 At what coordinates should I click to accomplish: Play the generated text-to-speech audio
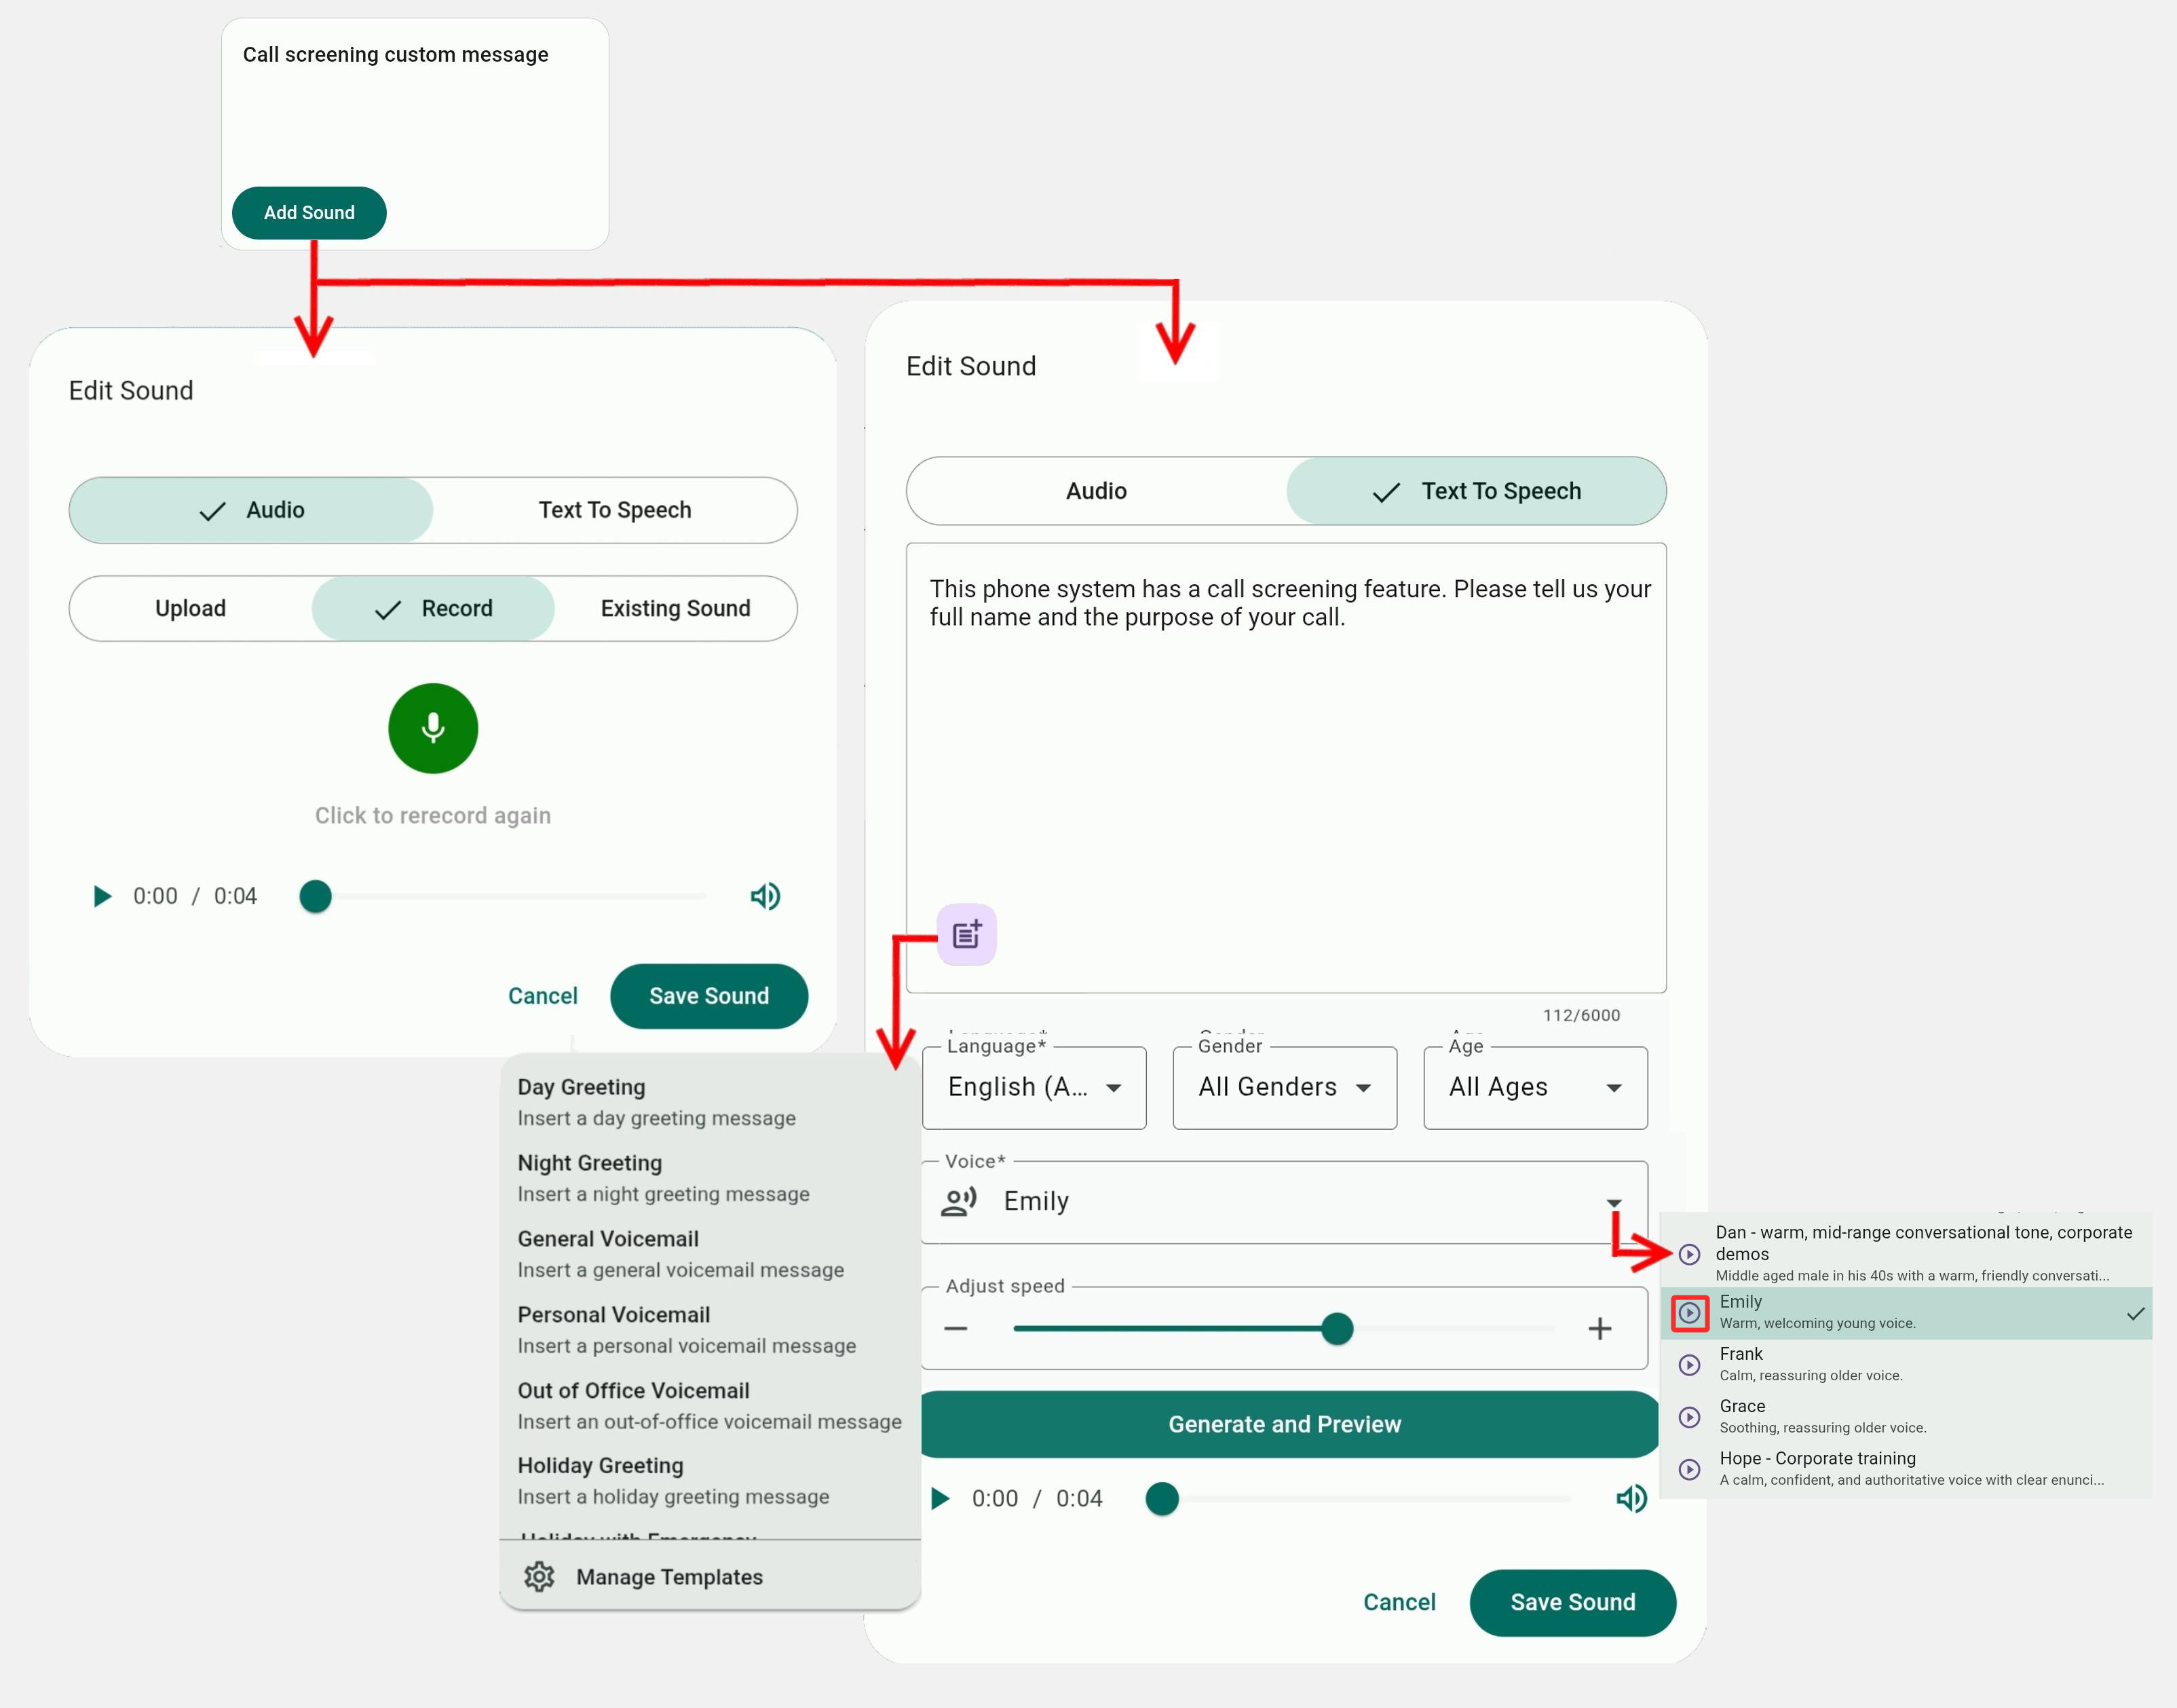pos(940,1498)
